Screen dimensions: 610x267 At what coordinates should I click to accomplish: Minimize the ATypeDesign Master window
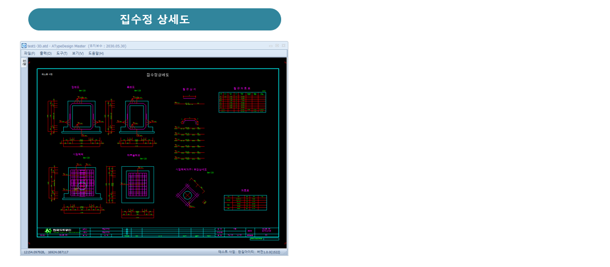(x=271, y=45)
